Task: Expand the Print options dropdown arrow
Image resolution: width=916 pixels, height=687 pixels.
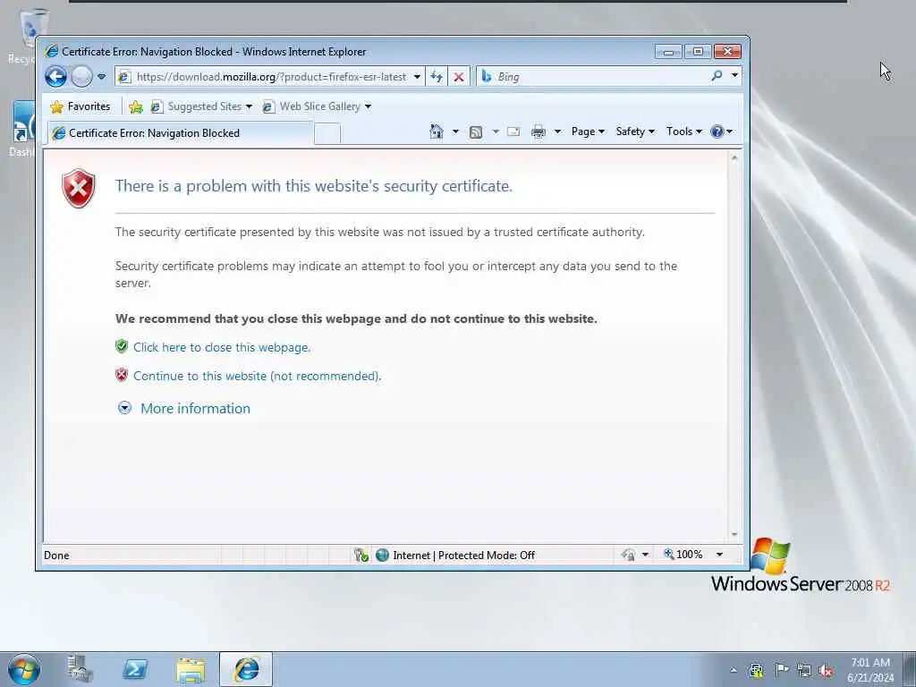Action: [557, 131]
